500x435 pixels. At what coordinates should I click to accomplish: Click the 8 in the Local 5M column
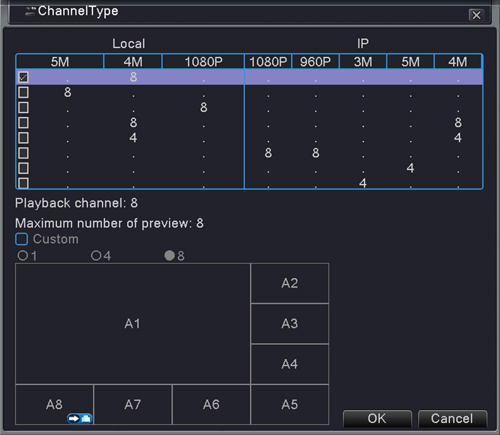tap(68, 92)
